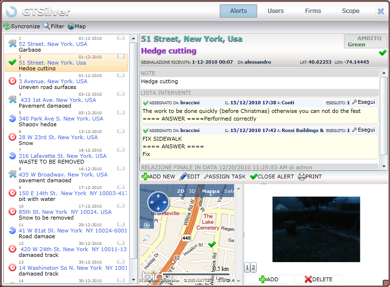Screen dimensions: 390x287
Task: Click the ADD NEW alert button
Action: coord(158,177)
